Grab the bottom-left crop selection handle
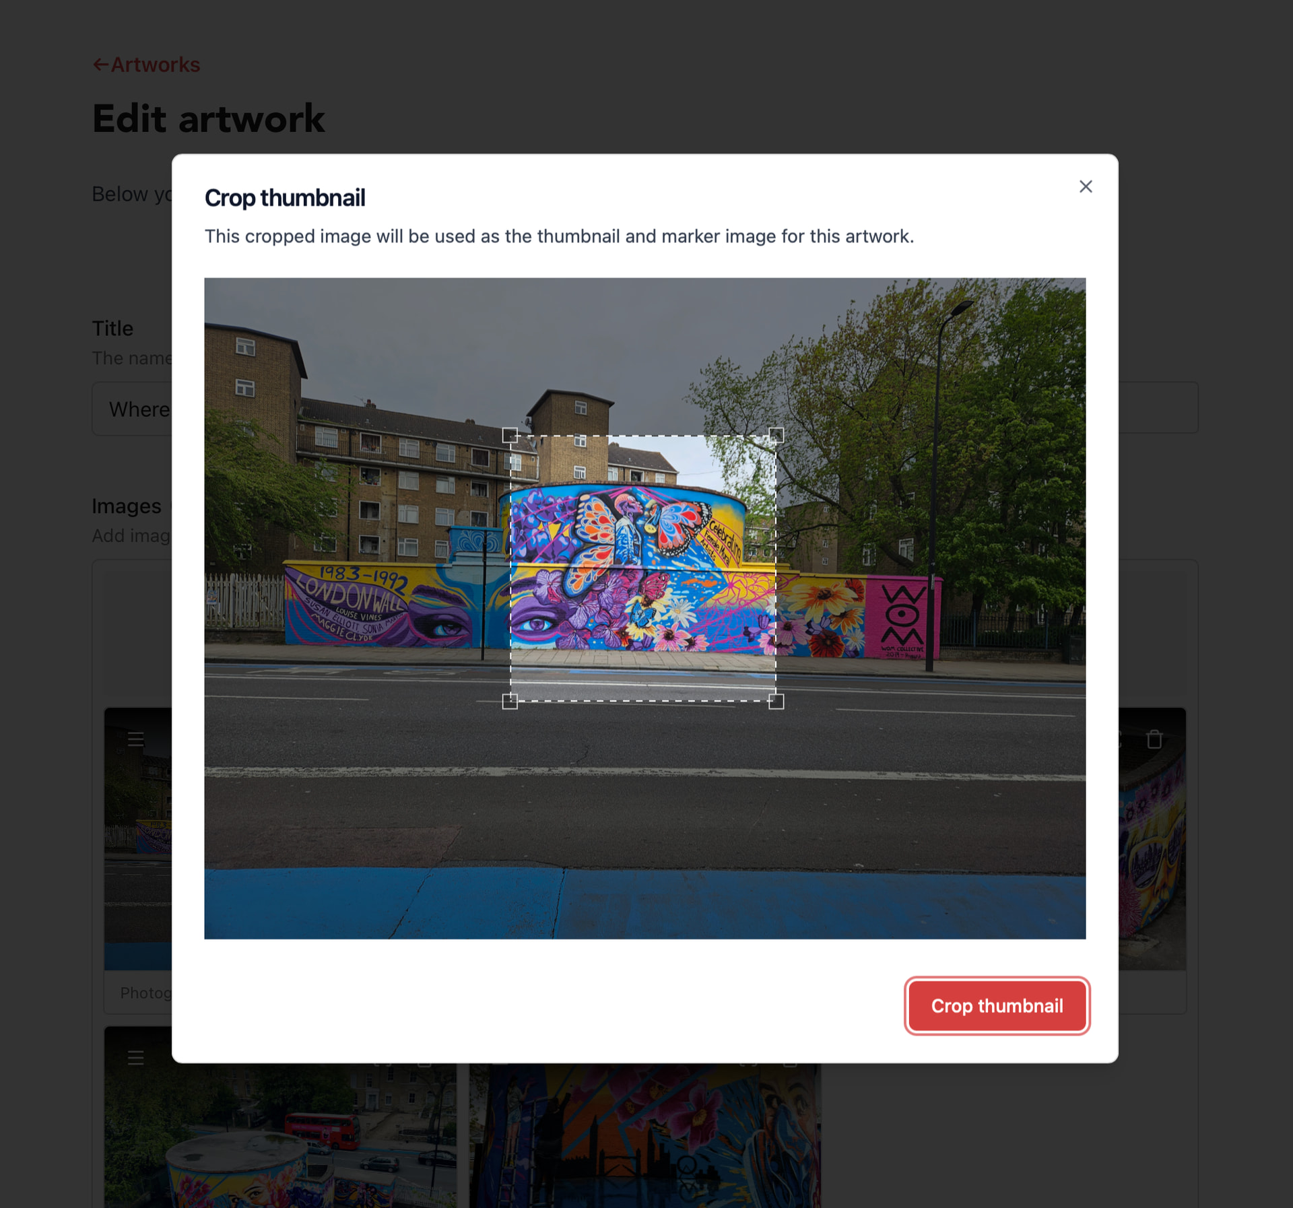The width and height of the screenshot is (1293, 1208). [x=510, y=702]
